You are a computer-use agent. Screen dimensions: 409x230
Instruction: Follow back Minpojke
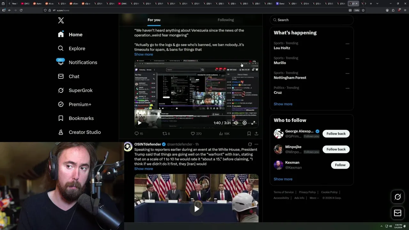pos(336,149)
